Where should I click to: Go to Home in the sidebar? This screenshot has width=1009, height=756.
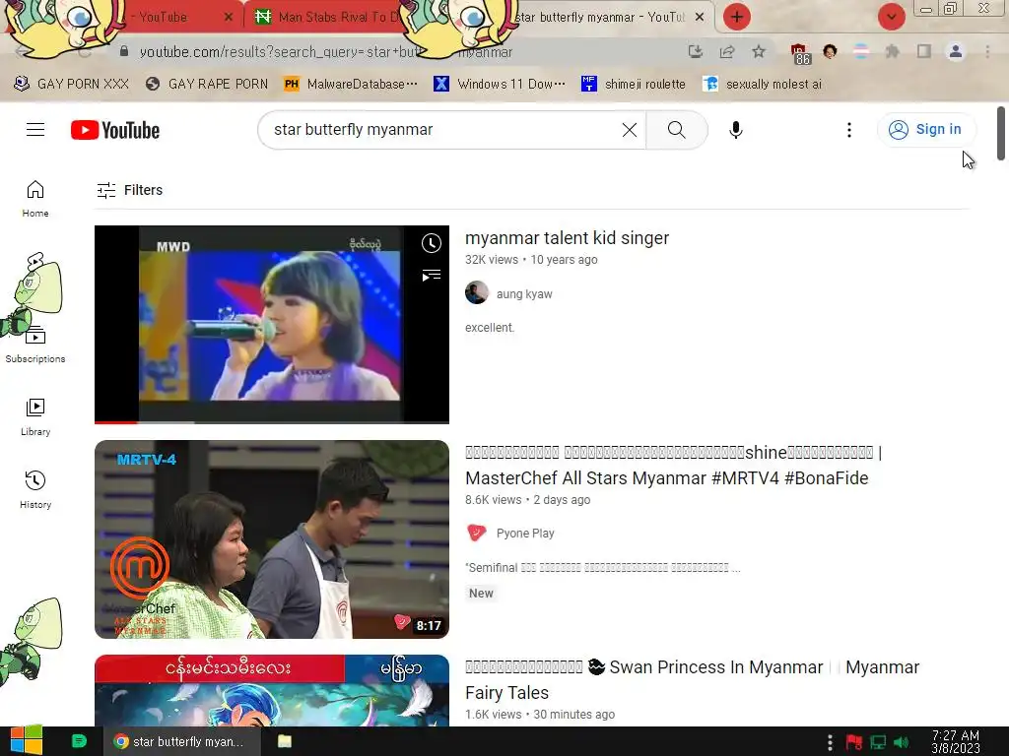[x=35, y=199]
